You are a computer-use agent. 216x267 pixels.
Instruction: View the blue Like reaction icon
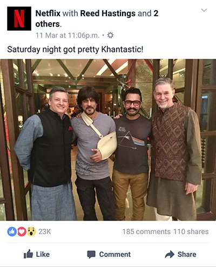[12, 231]
